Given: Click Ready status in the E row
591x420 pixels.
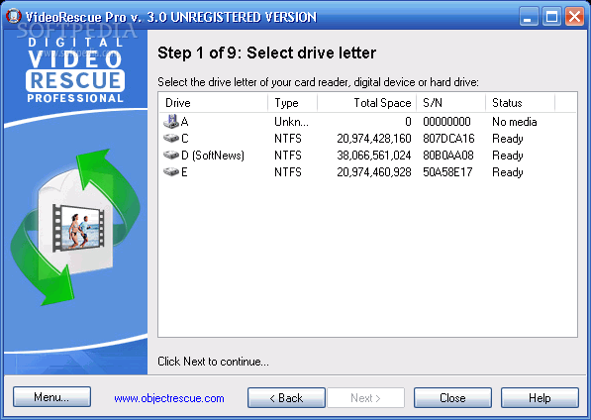Looking at the screenshot, I should coord(508,172).
